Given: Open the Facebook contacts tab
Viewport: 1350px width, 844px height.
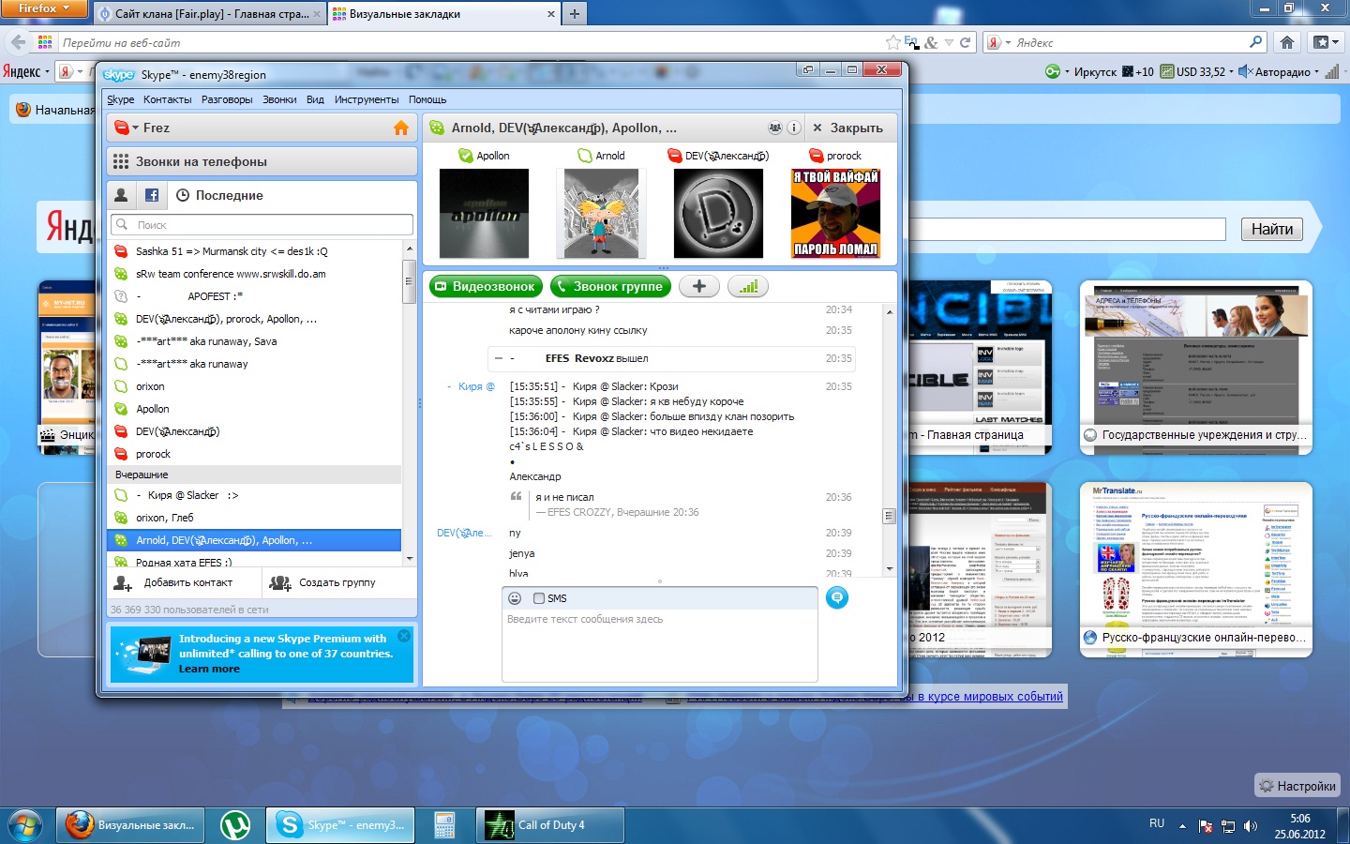Looking at the screenshot, I should click(152, 195).
